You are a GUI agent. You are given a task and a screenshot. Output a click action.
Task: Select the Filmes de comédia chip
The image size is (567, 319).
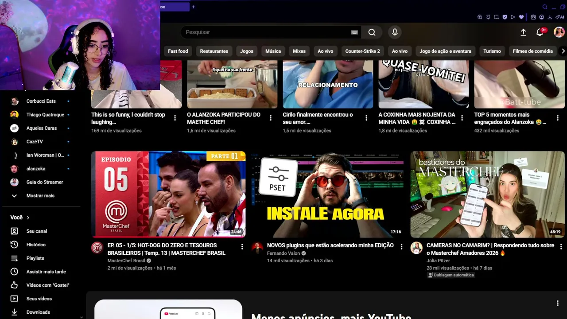click(532, 51)
